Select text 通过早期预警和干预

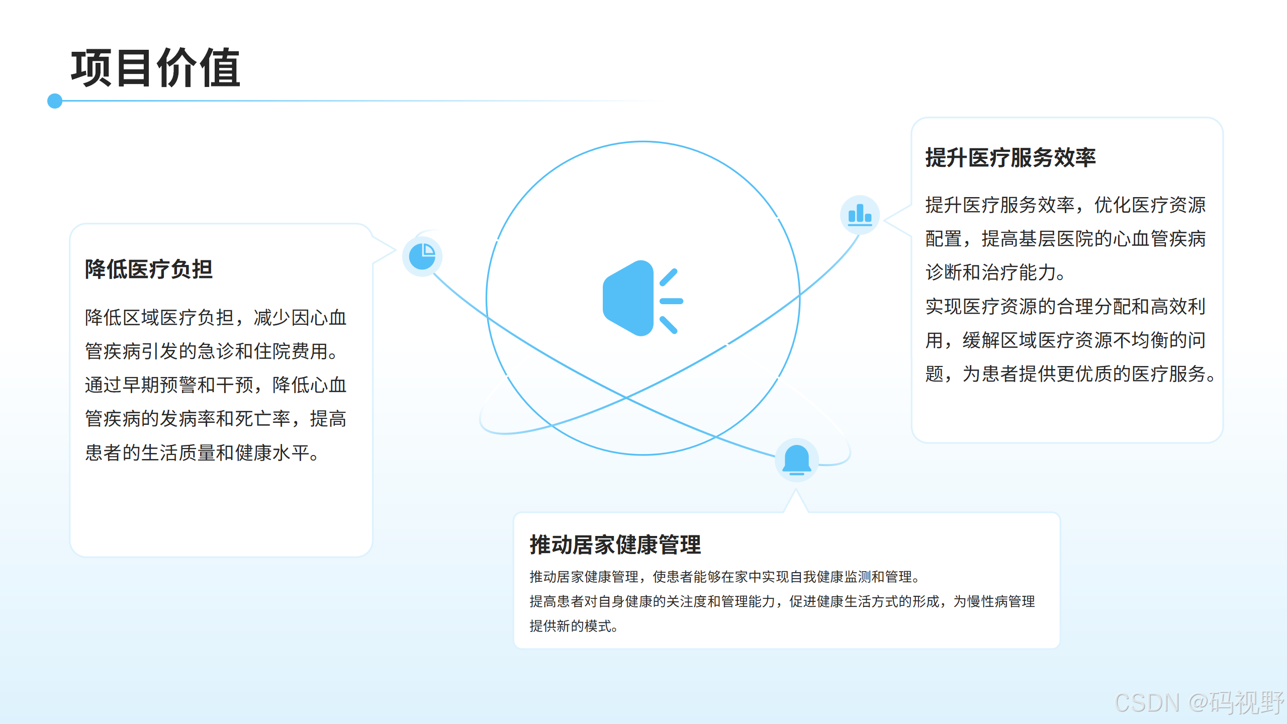coord(169,385)
